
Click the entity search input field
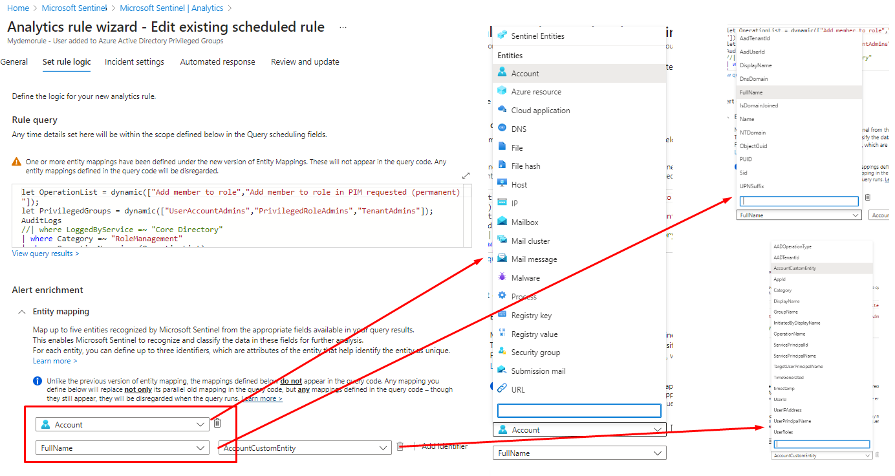pyautogui.click(x=579, y=411)
